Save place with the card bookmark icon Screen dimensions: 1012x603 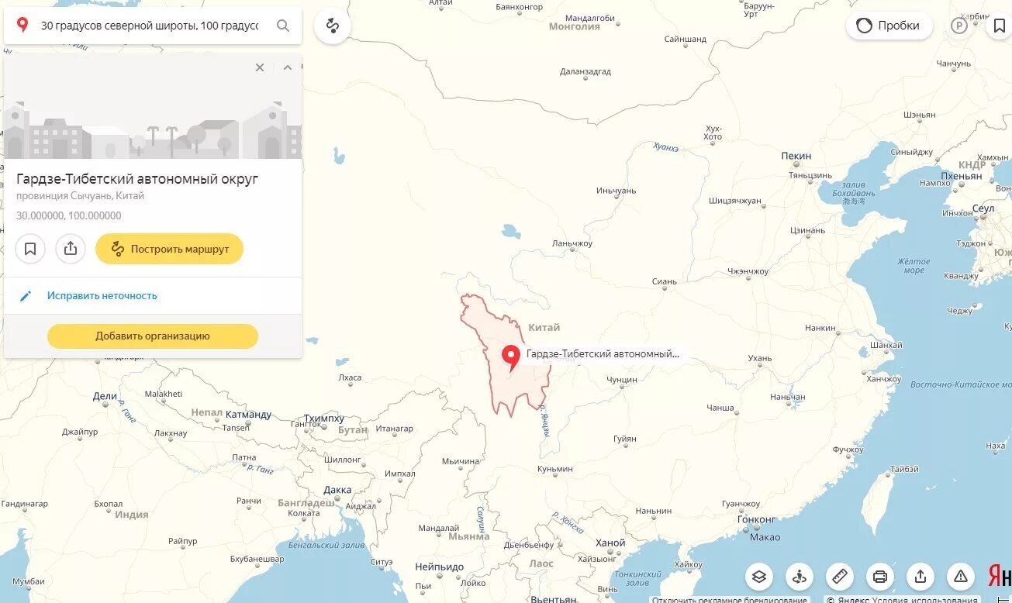coord(30,249)
